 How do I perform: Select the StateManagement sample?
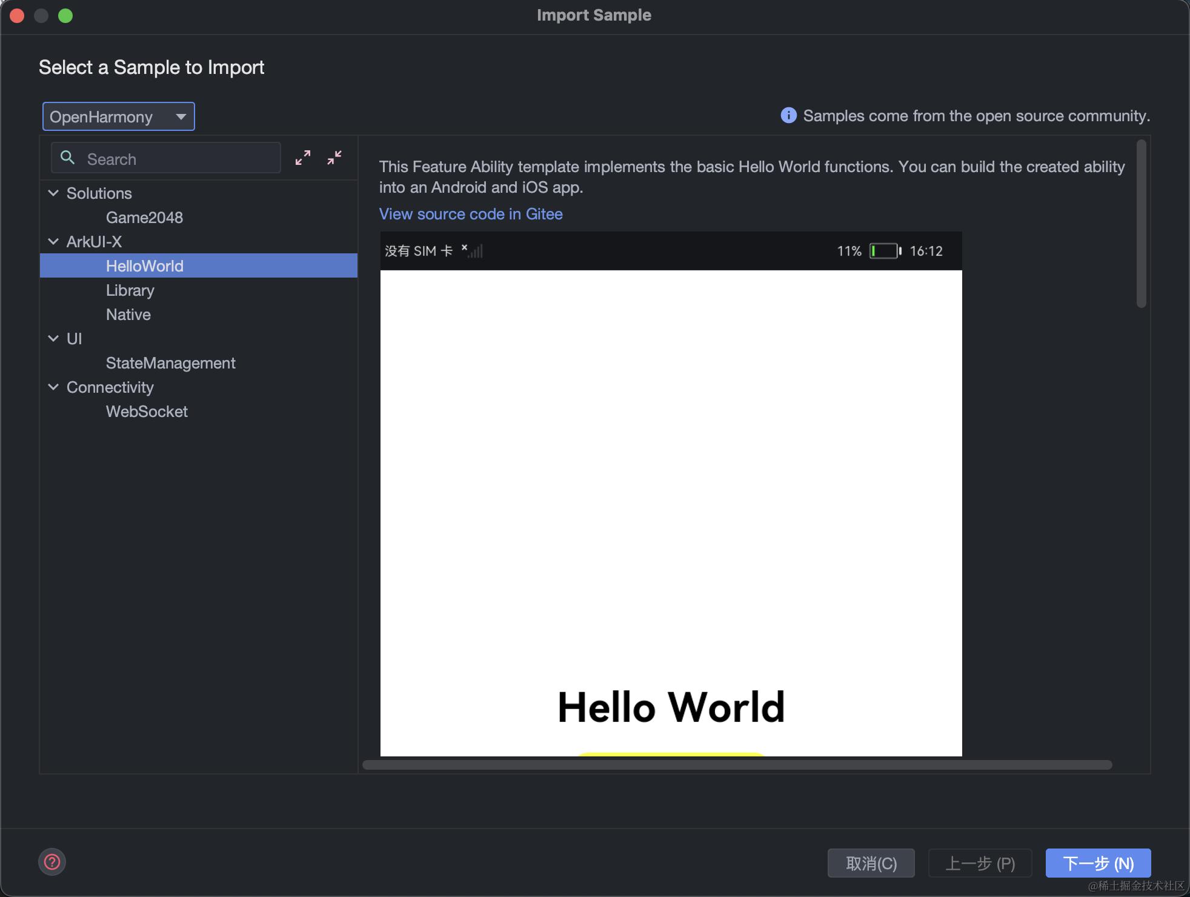170,363
